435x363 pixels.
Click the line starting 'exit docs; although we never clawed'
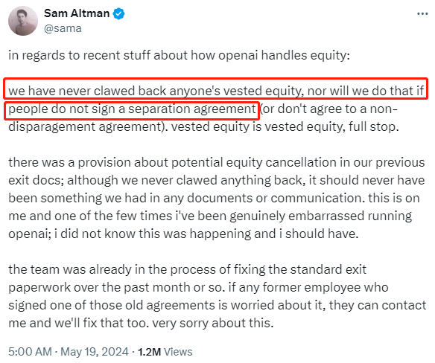coord(217,181)
